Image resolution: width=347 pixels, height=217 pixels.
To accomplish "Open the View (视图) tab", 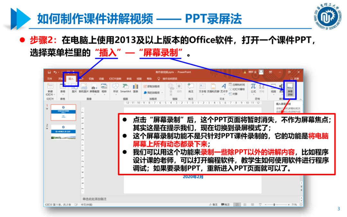I will coord(139,79).
